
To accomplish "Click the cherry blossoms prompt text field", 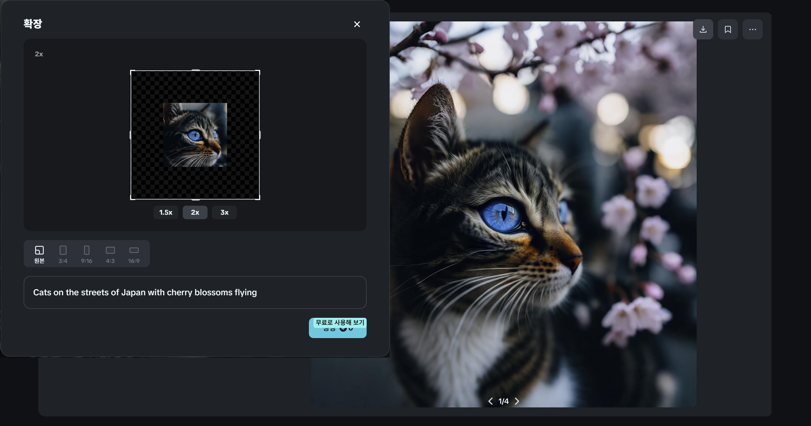I will pos(195,292).
